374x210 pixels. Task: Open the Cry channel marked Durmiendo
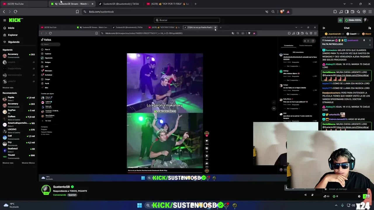coord(19,143)
